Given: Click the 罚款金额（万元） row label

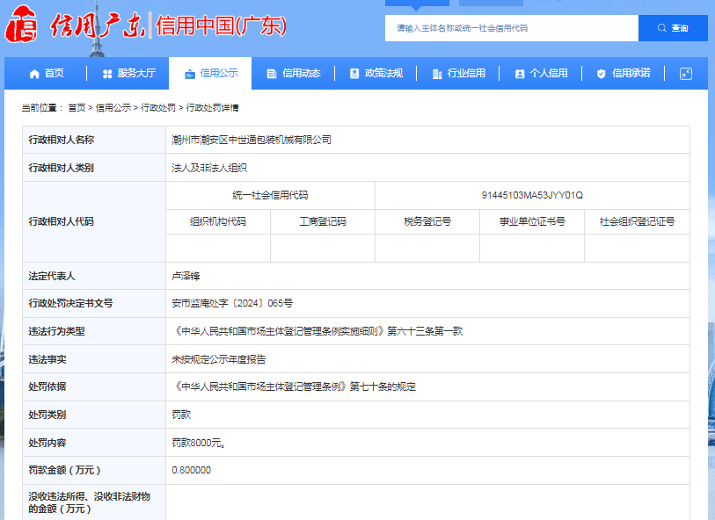Looking at the screenshot, I should 64,470.
